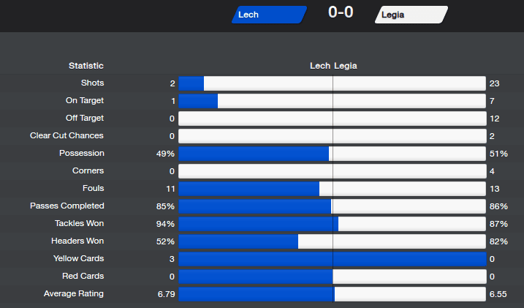Viewport: 524px width, 308px height.
Task: Click the Red Cards row label
Action: pos(83,276)
